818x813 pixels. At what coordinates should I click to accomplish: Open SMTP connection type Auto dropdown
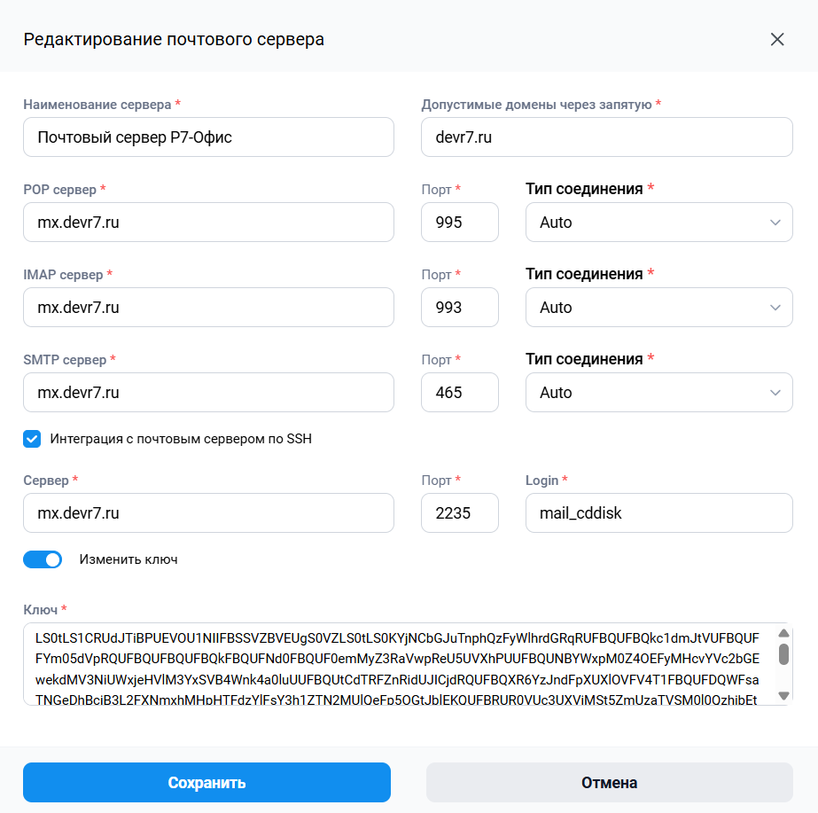tap(658, 393)
